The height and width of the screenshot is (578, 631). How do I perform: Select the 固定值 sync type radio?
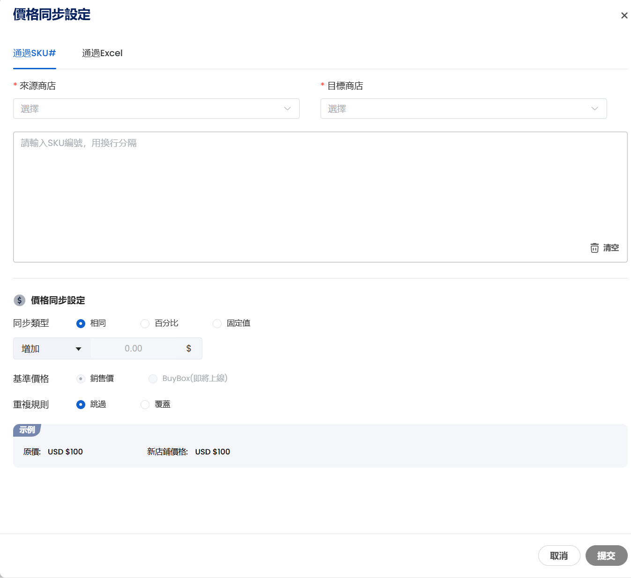(217, 323)
